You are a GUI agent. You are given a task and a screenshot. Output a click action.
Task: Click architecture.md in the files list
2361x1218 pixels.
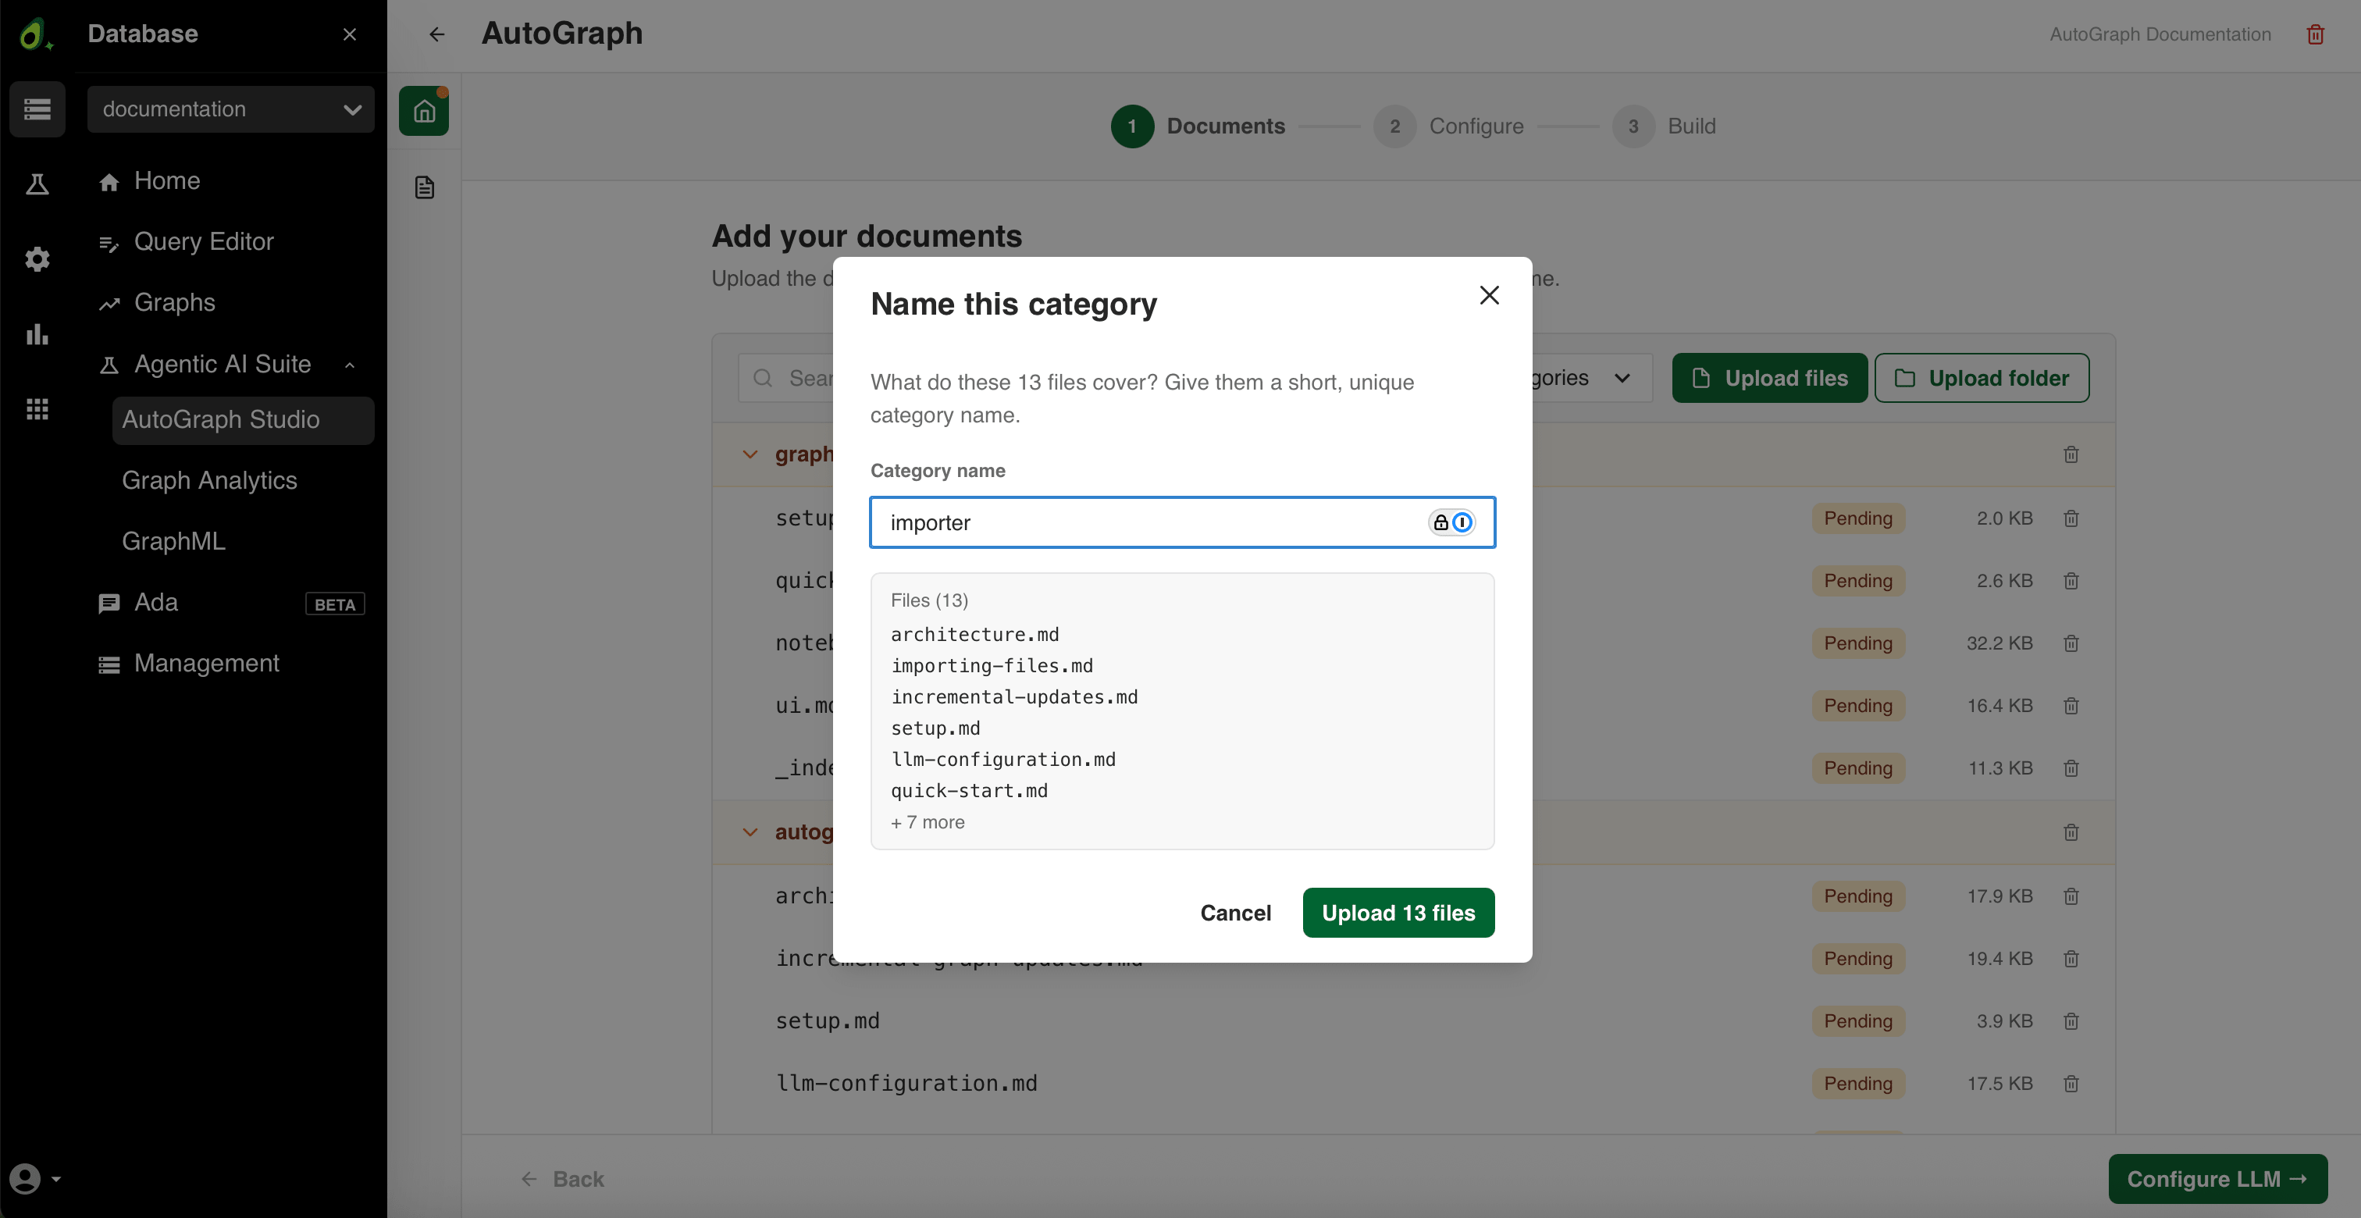click(974, 634)
